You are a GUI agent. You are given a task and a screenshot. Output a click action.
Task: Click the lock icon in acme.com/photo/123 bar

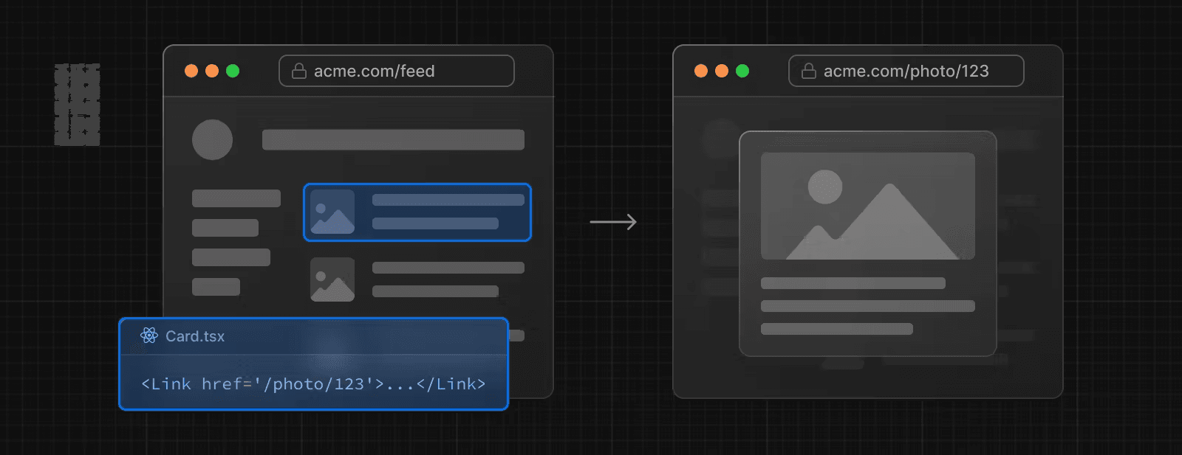coord(809,71)
